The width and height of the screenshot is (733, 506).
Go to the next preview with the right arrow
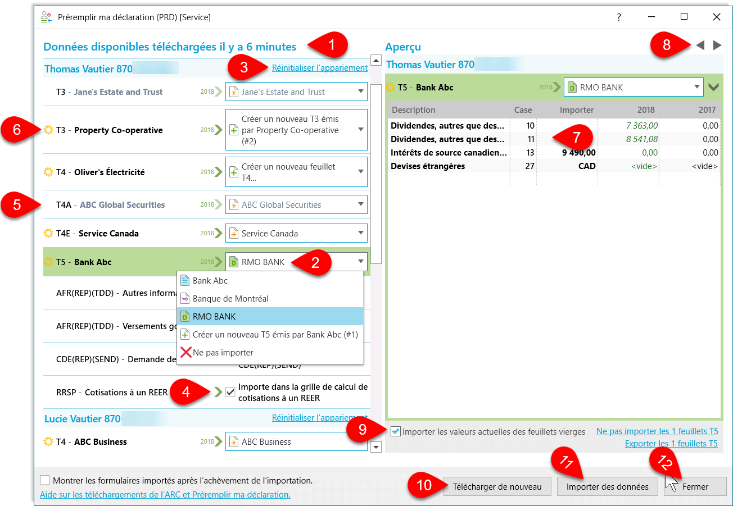click(717, 45)
